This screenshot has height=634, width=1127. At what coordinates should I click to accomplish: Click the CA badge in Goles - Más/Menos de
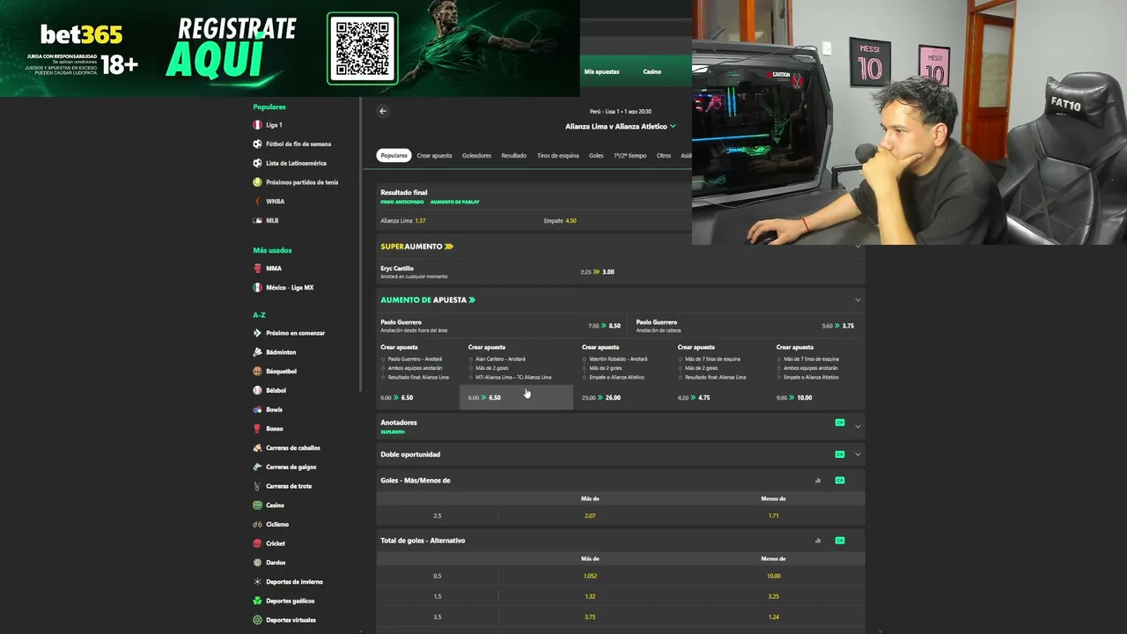coord(840,481)
